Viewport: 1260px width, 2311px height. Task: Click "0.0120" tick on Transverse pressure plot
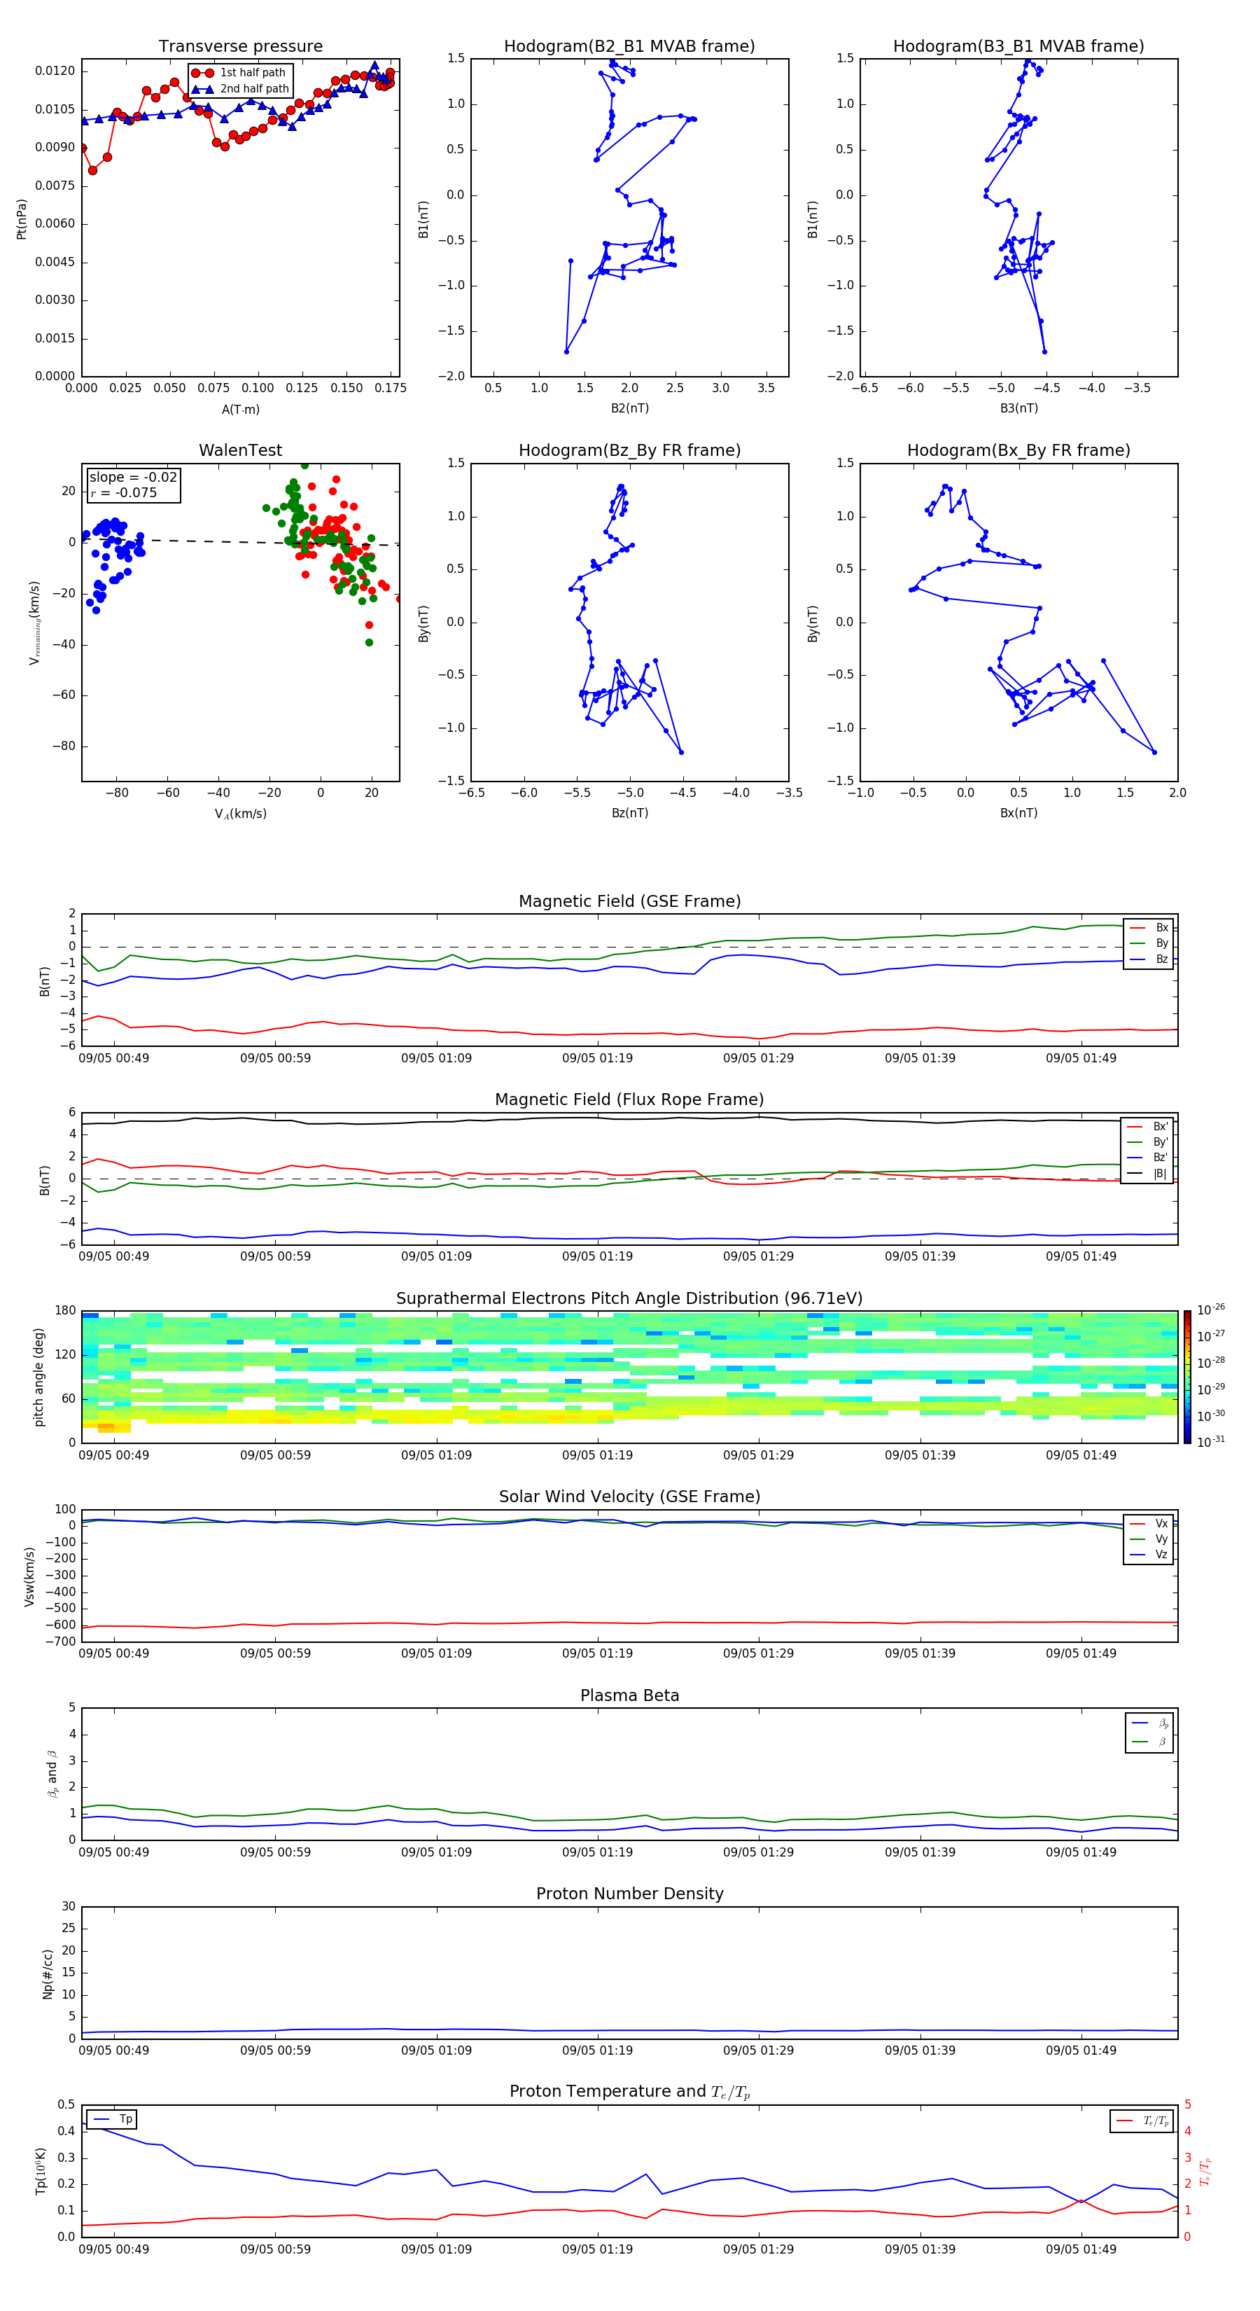click(x=55, y=71)
